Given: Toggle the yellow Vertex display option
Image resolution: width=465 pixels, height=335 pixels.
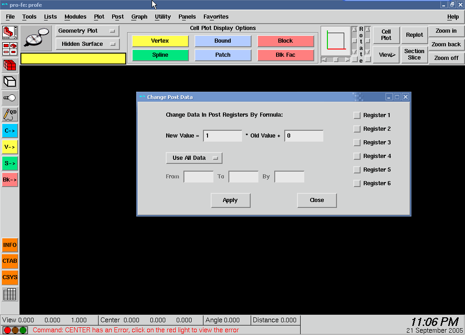Looking at the screenshot, I should pyautogui.click(x=160, y=41).
